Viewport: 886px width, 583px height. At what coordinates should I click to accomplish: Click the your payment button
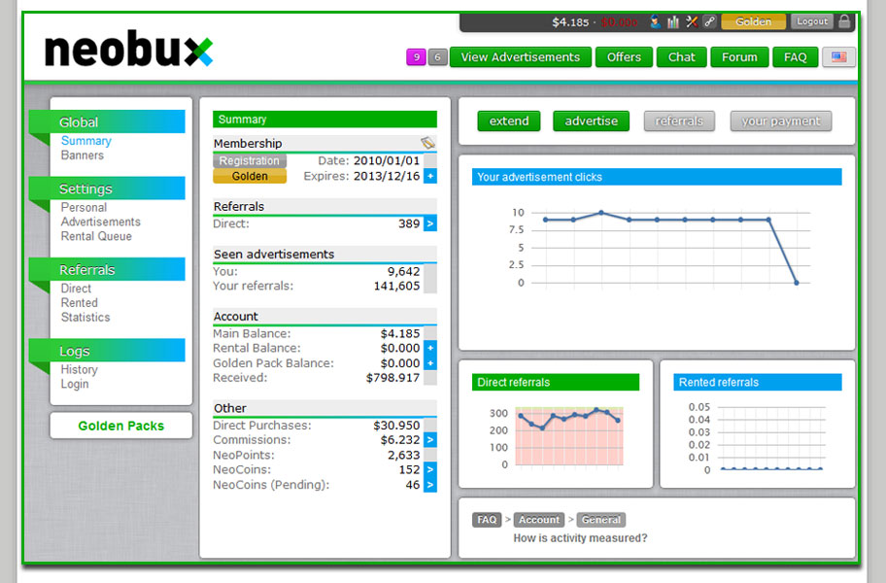781,120
